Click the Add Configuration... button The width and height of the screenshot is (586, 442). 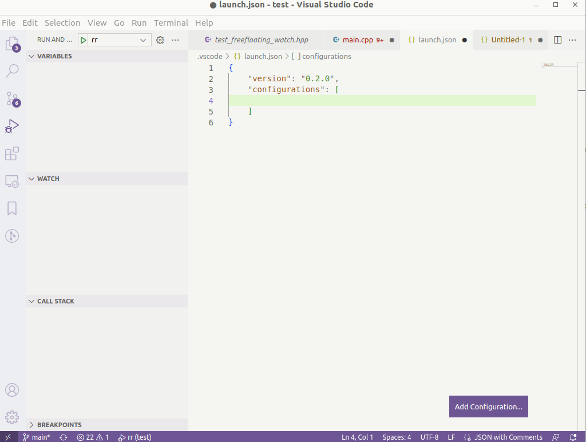(488, 407)
